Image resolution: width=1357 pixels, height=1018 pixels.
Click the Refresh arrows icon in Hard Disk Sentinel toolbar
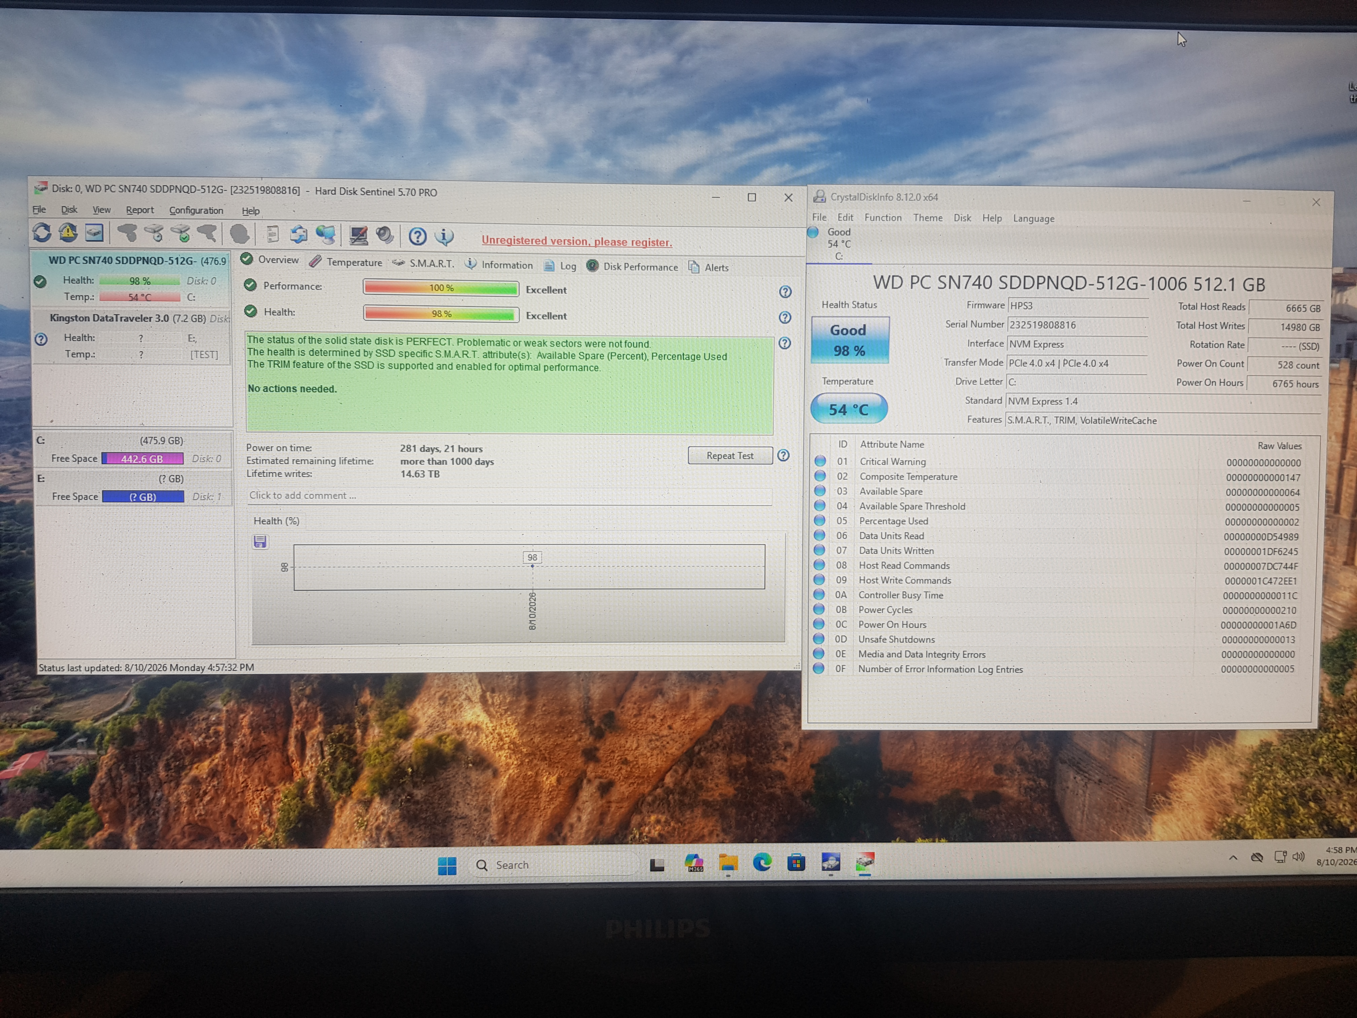(42, 233)
